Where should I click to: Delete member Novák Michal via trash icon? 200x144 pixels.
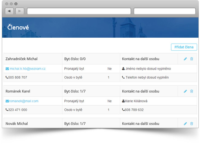point(192,123)
